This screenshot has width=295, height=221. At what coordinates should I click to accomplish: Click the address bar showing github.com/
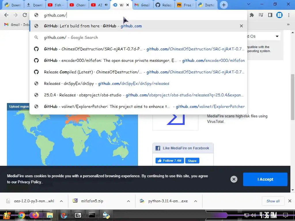click(x=138, y=15)
